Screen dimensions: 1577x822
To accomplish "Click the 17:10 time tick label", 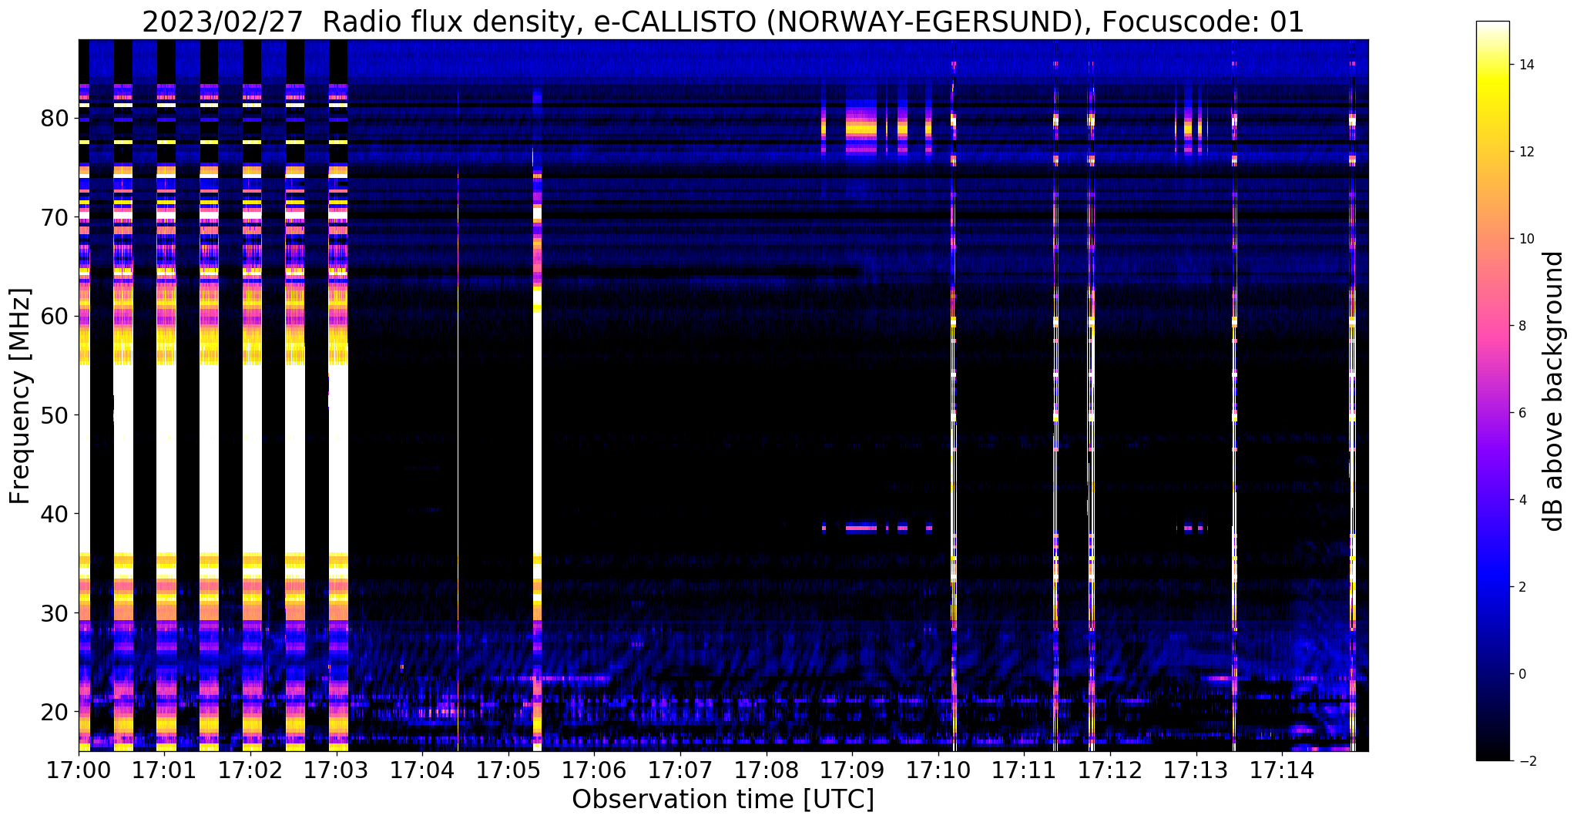I will 938,770.
